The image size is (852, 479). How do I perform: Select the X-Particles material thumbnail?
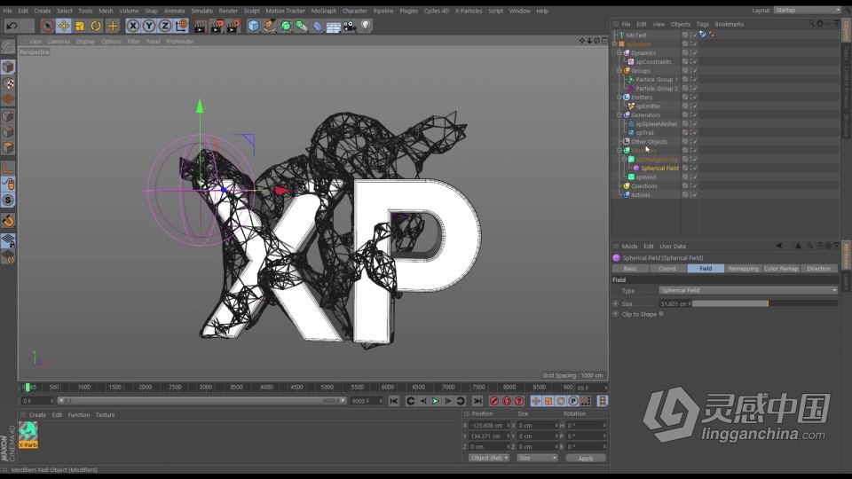(x=28, y=435)
